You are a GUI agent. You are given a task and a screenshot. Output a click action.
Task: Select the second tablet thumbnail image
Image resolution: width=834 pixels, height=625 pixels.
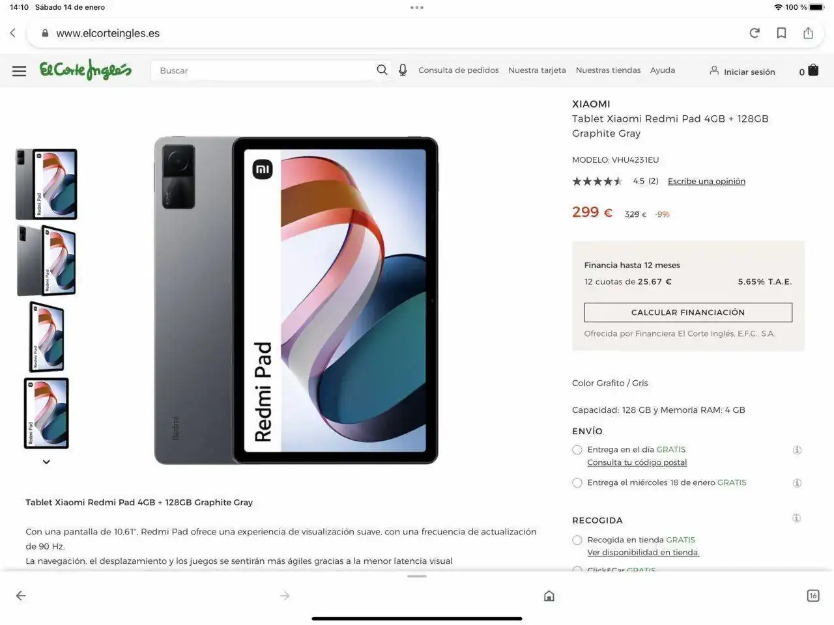(x=46, y=260)
